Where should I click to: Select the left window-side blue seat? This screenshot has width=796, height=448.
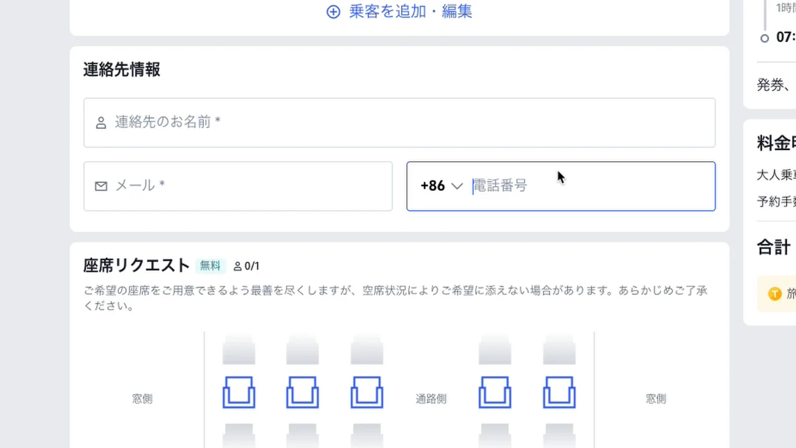tap(239, 392)
